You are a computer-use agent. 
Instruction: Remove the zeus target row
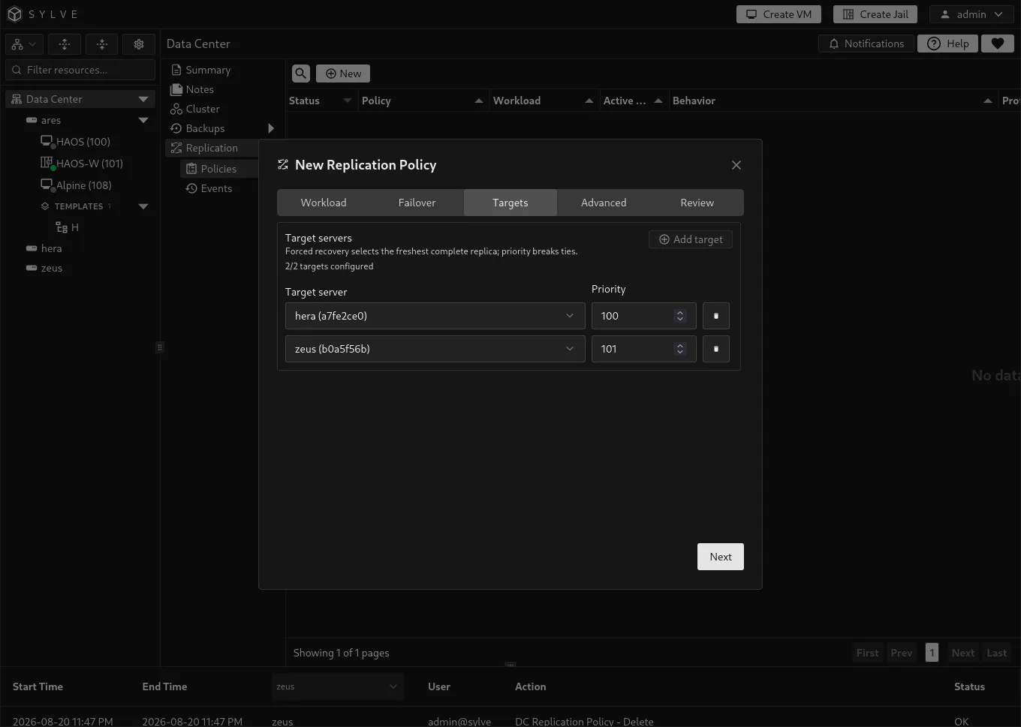(x=716, y=349)
